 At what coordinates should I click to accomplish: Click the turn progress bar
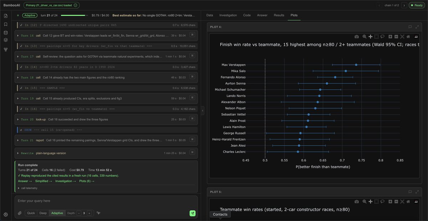tap(75, 15)
